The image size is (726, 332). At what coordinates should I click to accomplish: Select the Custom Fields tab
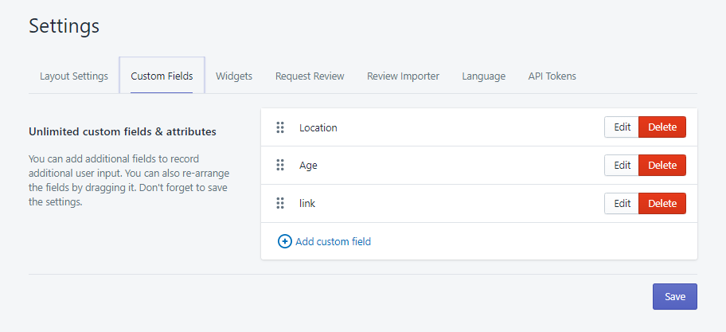pyautogui.click(x=162, y=76)
